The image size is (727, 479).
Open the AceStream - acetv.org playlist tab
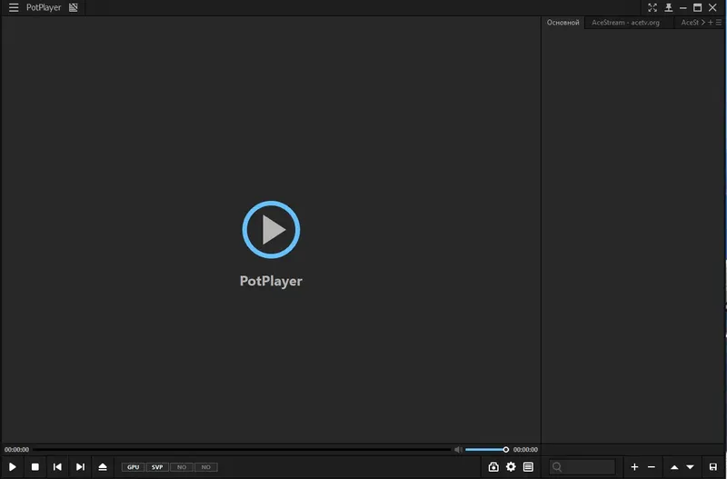pyautogui.click(x=625, y=22)
